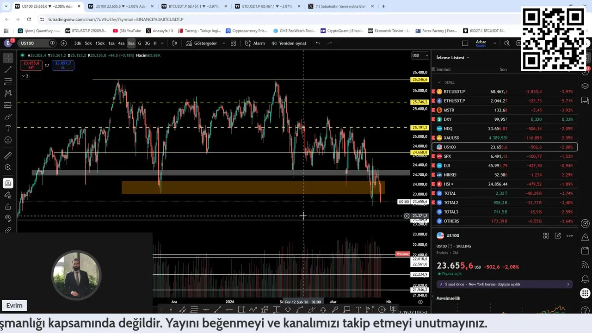This screenshot has width=592, height=333.
Task: Click the blue AL buy button
Action: coord(63,65)
